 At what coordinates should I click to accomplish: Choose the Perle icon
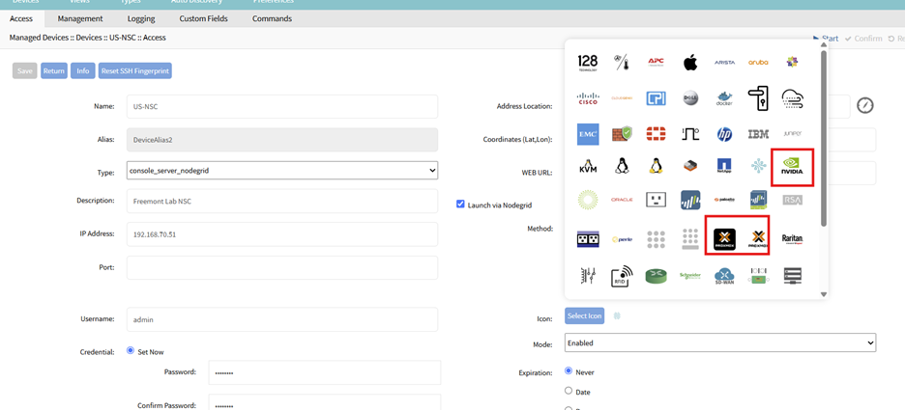pos(622,239)
